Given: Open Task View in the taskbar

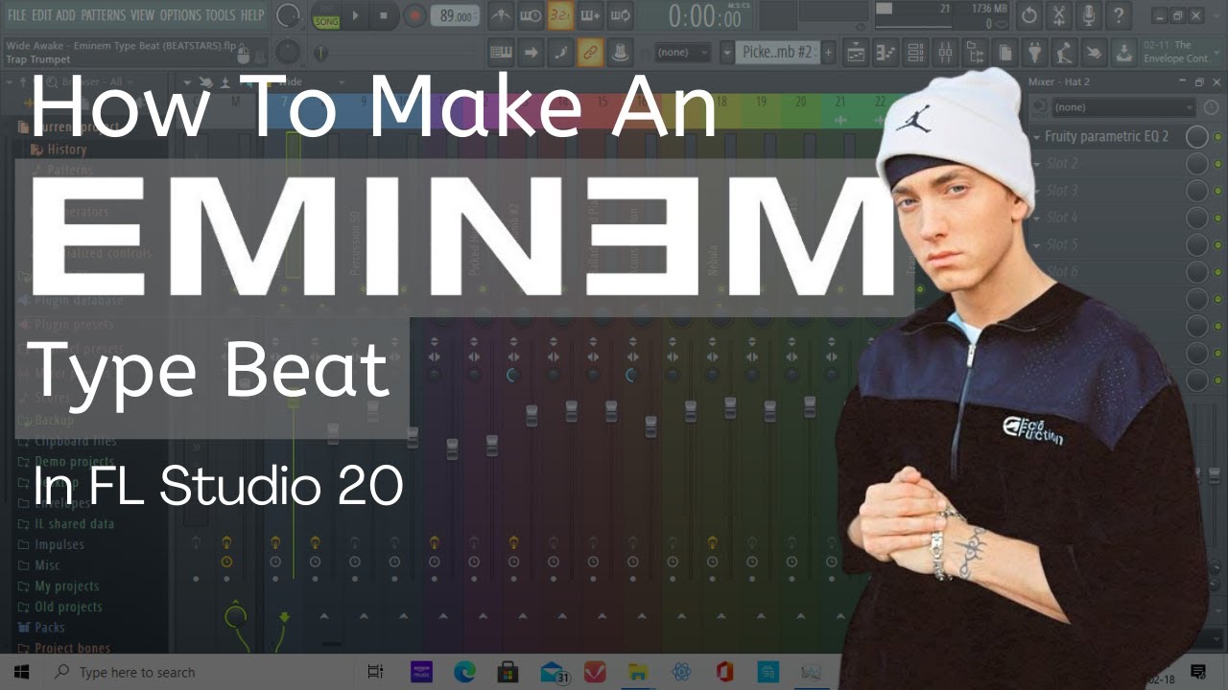Looking at the screenshot, I should tap(375, 672).
